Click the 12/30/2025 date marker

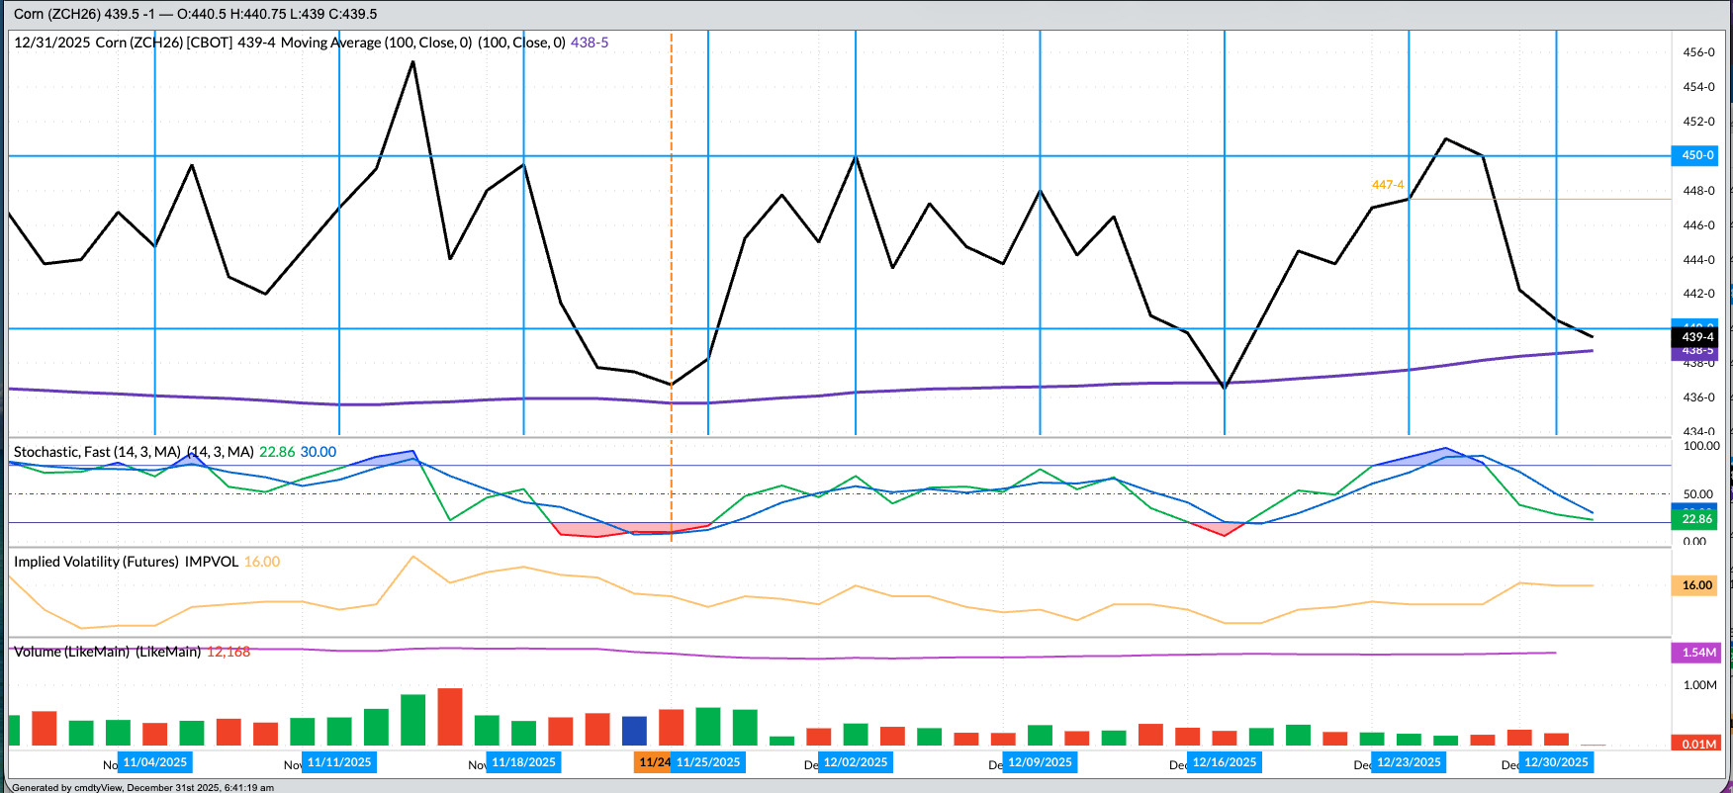[1556, 762]
